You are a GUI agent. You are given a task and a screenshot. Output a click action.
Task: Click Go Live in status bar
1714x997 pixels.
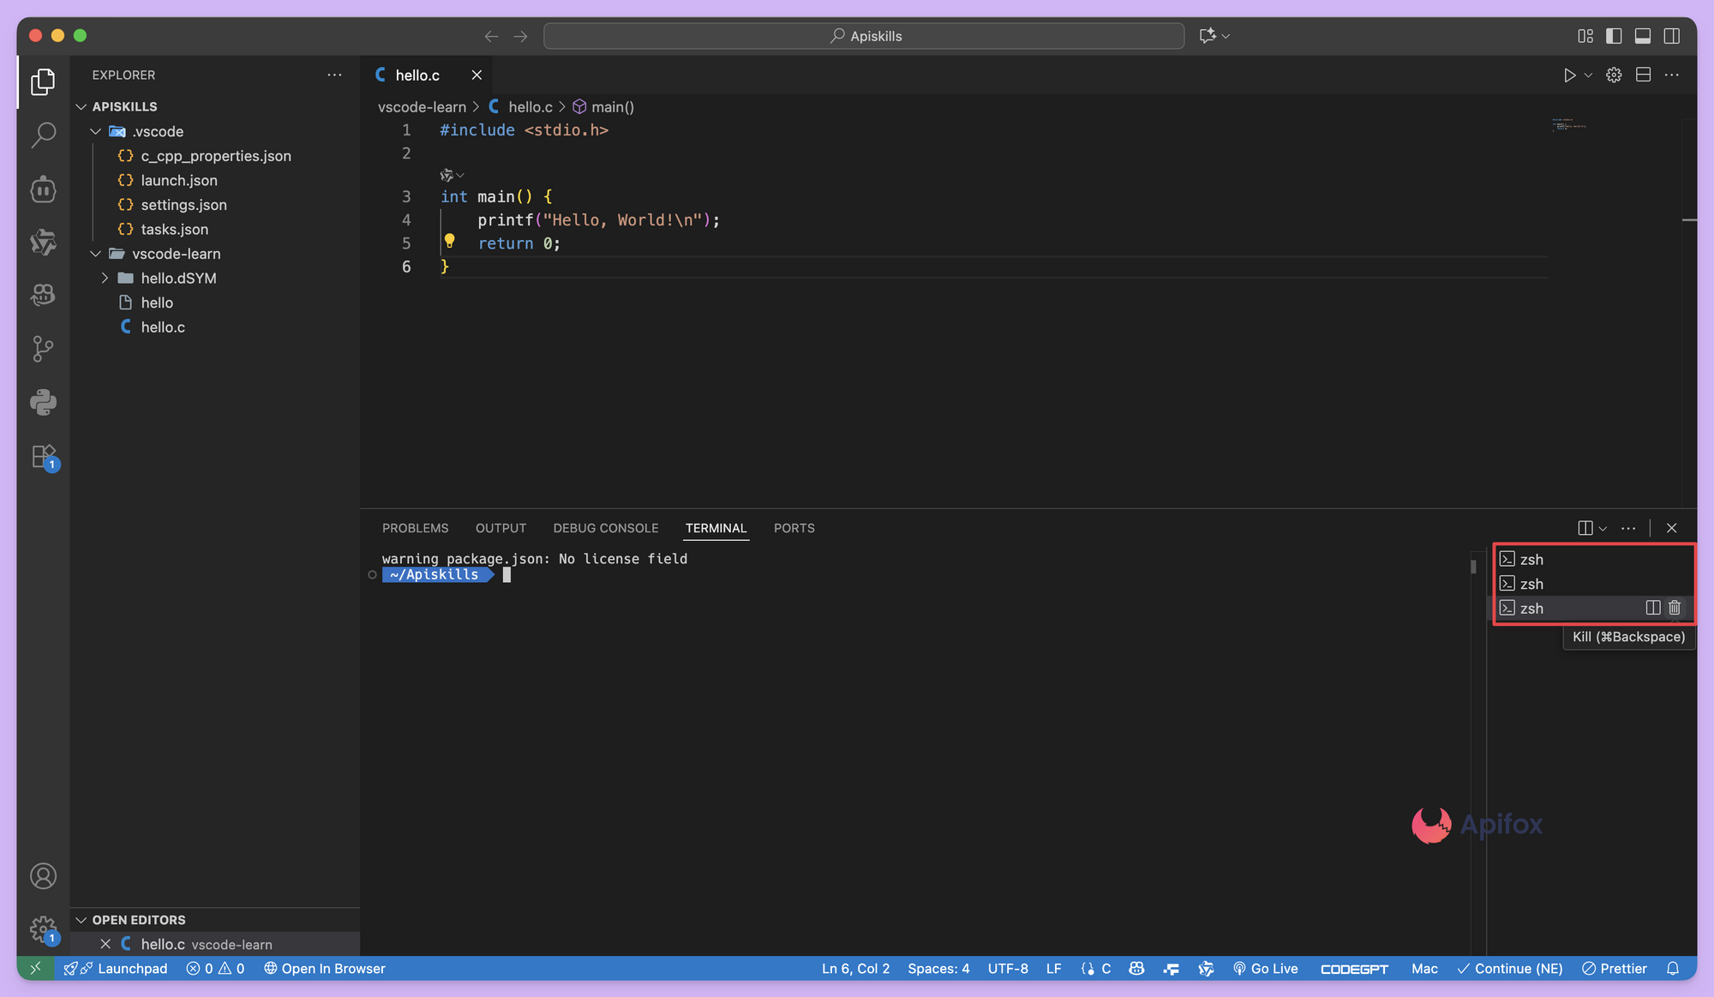point(1265,969)
